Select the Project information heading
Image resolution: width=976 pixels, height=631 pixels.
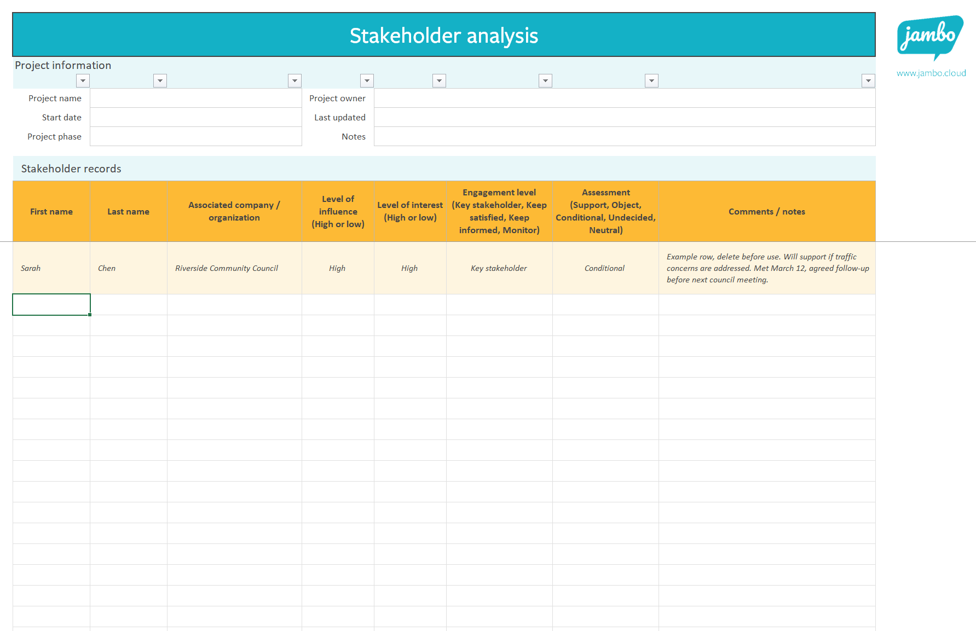[63, 66]
